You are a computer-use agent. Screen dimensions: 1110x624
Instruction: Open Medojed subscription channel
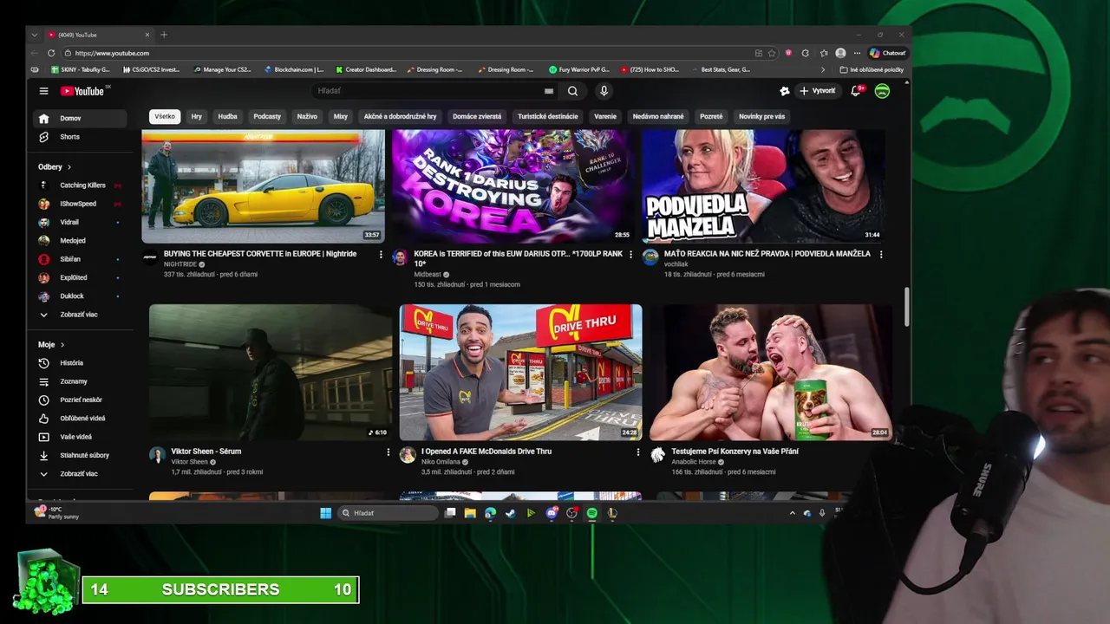(x=81, y=241)
